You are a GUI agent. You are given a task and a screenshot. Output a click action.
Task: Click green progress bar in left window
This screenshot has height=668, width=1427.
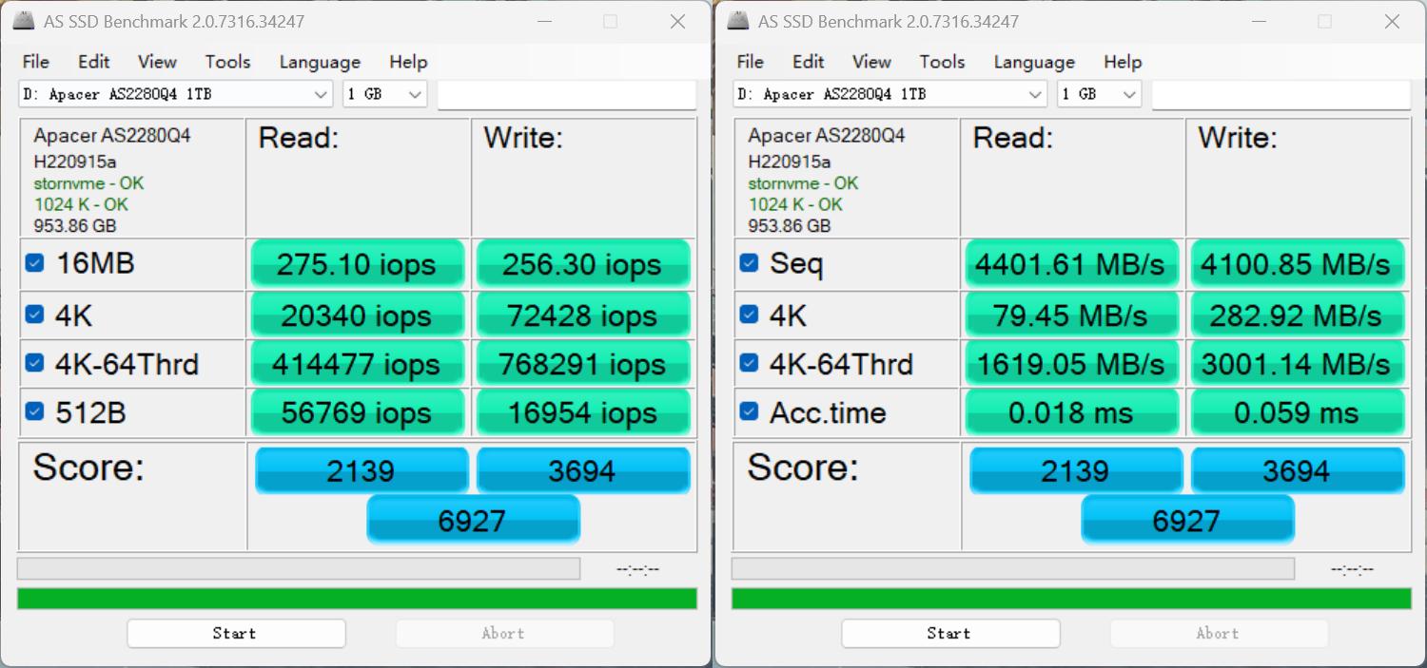point(357,599)
